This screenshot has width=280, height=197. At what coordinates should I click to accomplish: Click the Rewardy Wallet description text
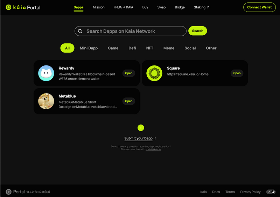coord(87,76)
